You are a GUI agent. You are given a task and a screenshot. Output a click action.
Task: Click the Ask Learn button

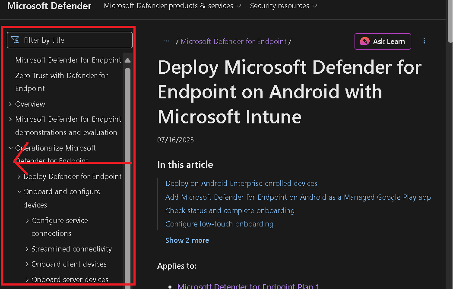click(383, 41)
